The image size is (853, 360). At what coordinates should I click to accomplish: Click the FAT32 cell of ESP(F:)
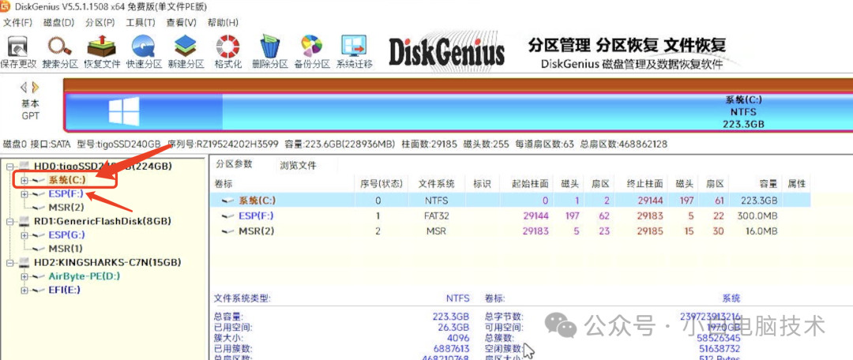click(435, 216)
